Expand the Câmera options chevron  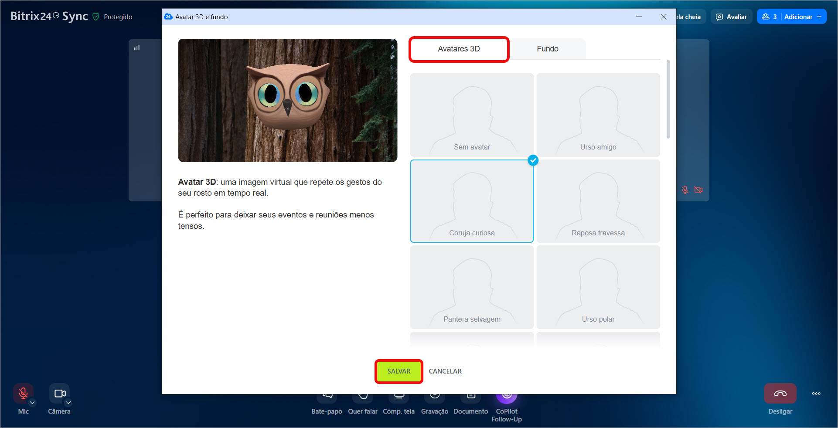tap(68, 403)
